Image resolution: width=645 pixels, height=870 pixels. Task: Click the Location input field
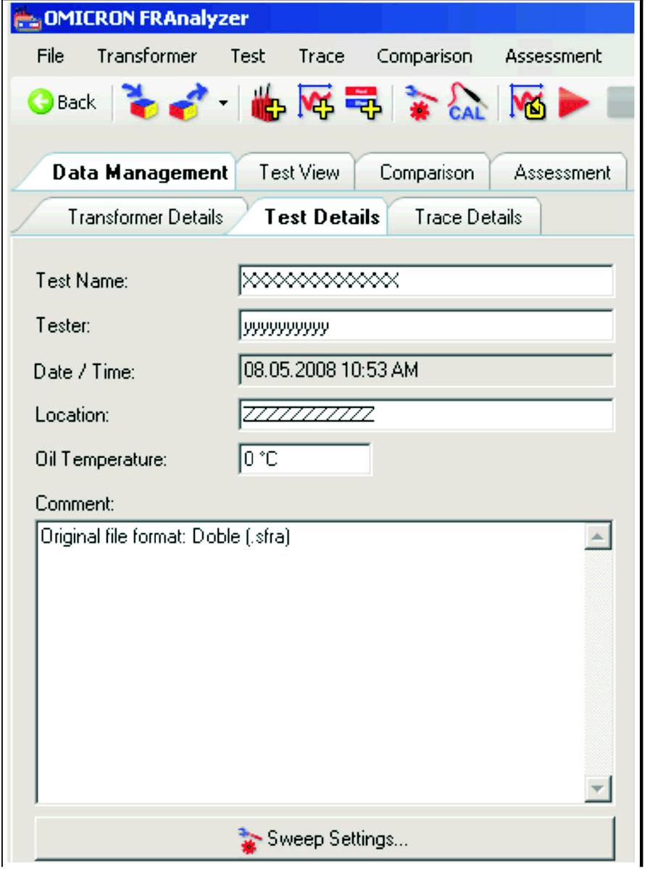tap(426, 415)
